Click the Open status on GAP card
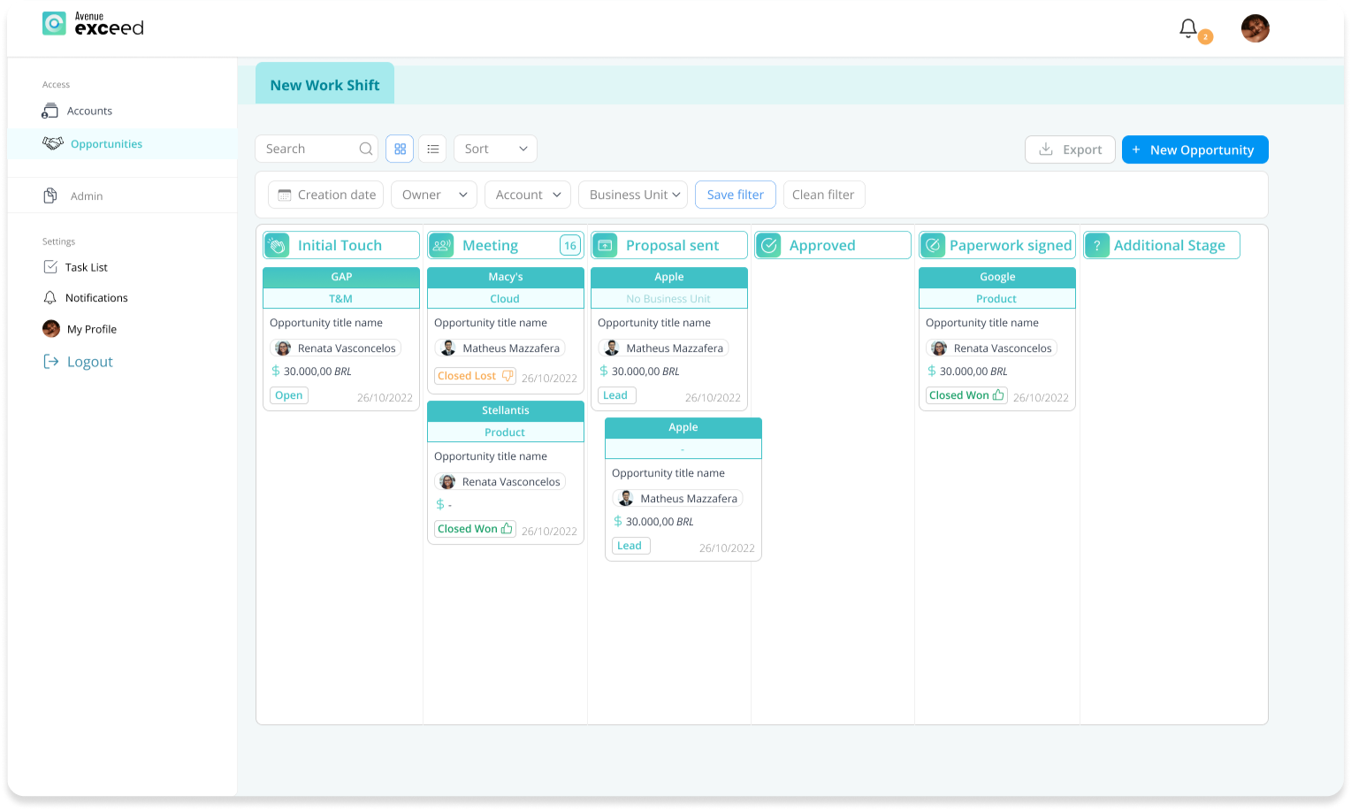 (x=289, y=395)
